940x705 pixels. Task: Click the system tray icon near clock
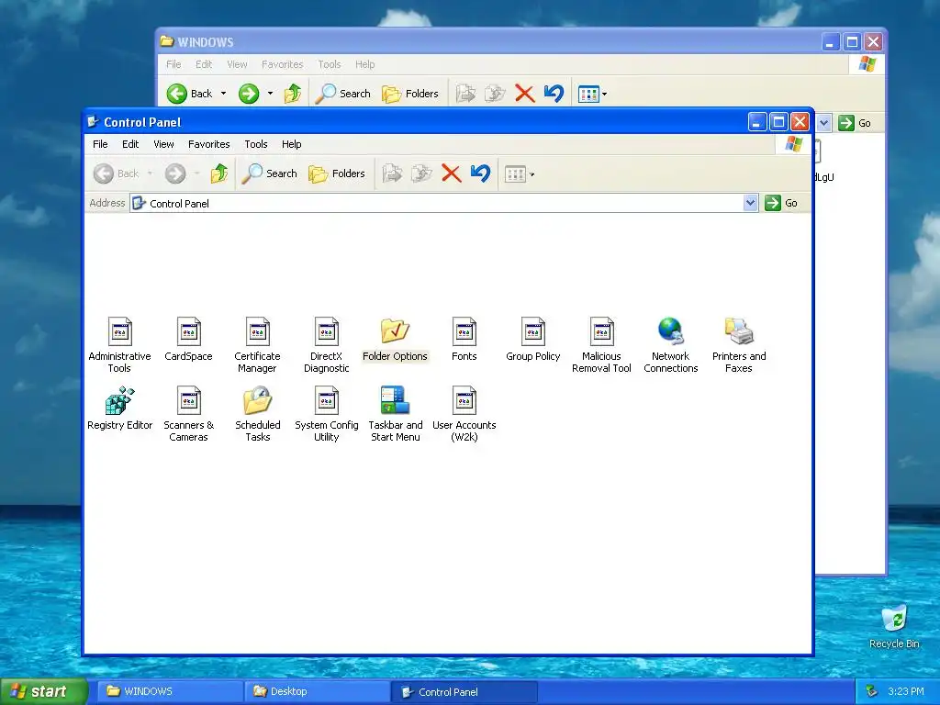pos(872,691)
